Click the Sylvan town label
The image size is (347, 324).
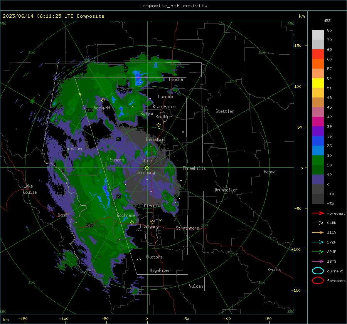[147, 114]
